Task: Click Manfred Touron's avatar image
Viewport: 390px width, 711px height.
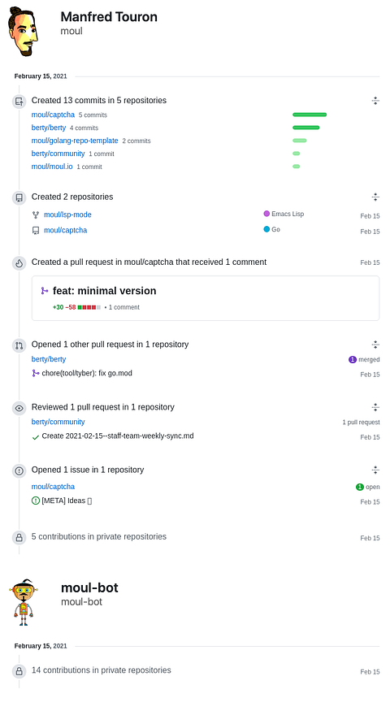Action: coord(23,32)
